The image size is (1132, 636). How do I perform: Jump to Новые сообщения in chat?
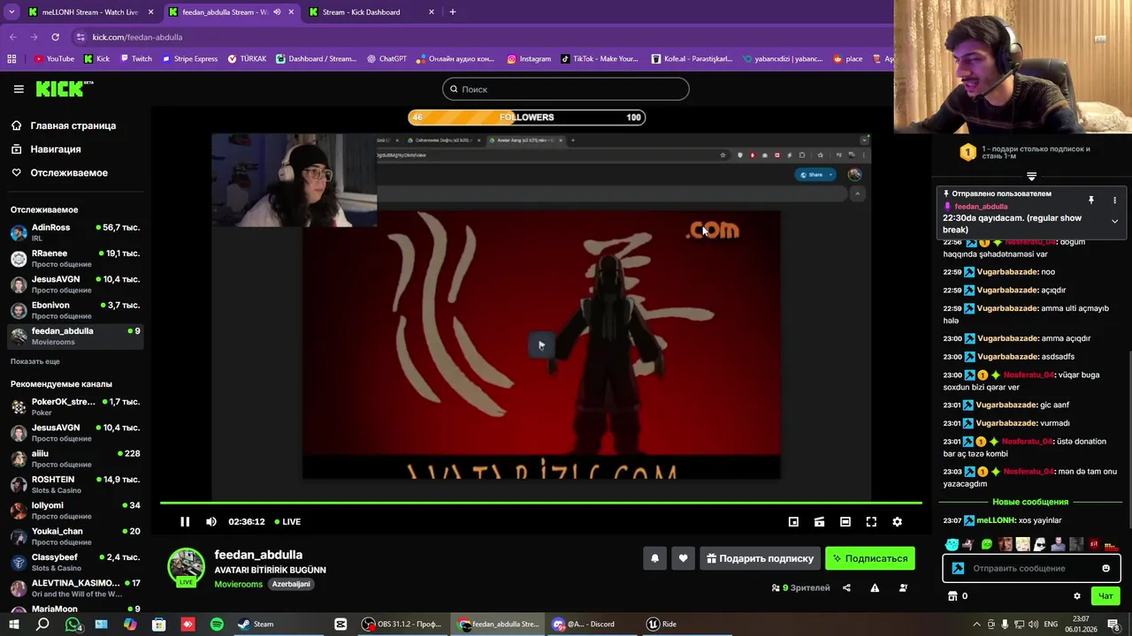(x=1030, y=502)
